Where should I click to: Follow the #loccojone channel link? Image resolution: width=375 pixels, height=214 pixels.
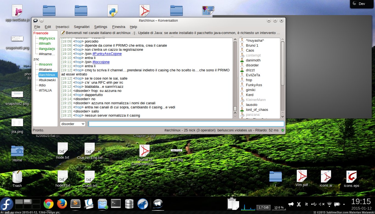(101, 62)
